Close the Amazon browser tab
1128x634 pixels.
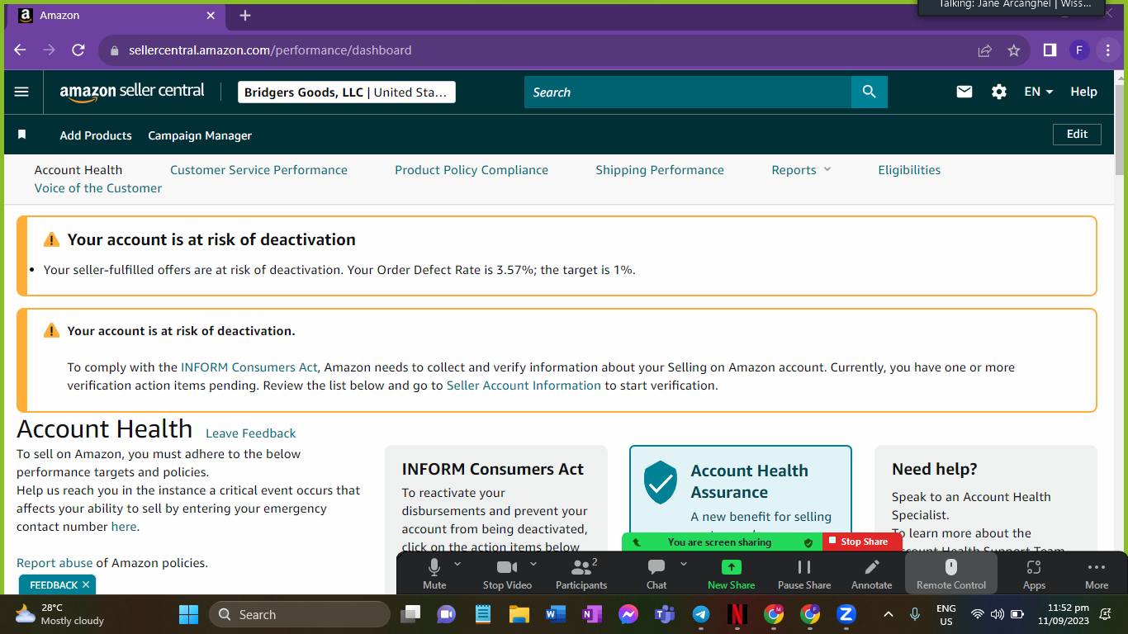[x=211, y=16]
